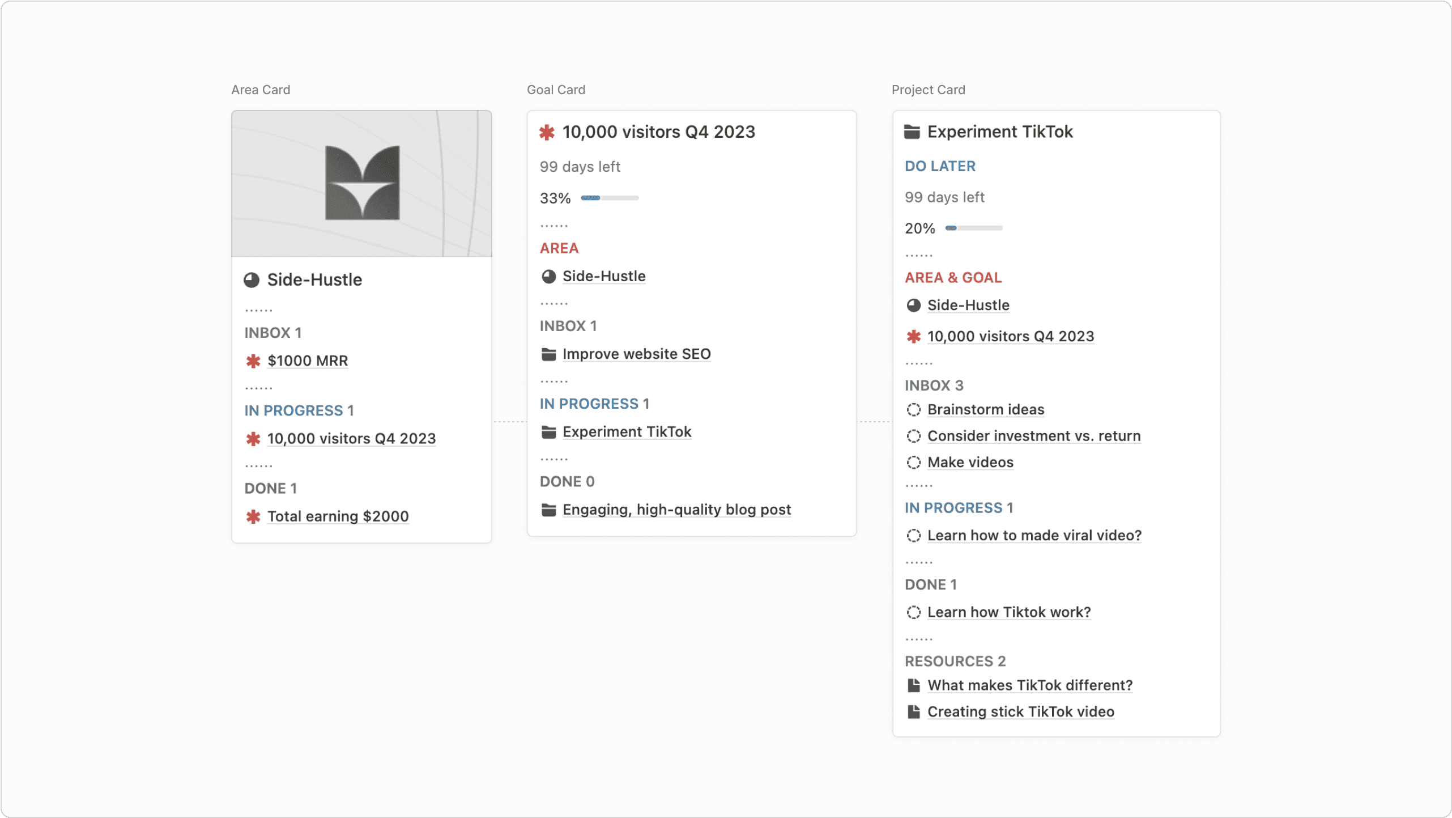Open the Consider investment vs. return task
Image resolution: width=1452 pixels, height=818 pixels.
[x=1034, y=436]
